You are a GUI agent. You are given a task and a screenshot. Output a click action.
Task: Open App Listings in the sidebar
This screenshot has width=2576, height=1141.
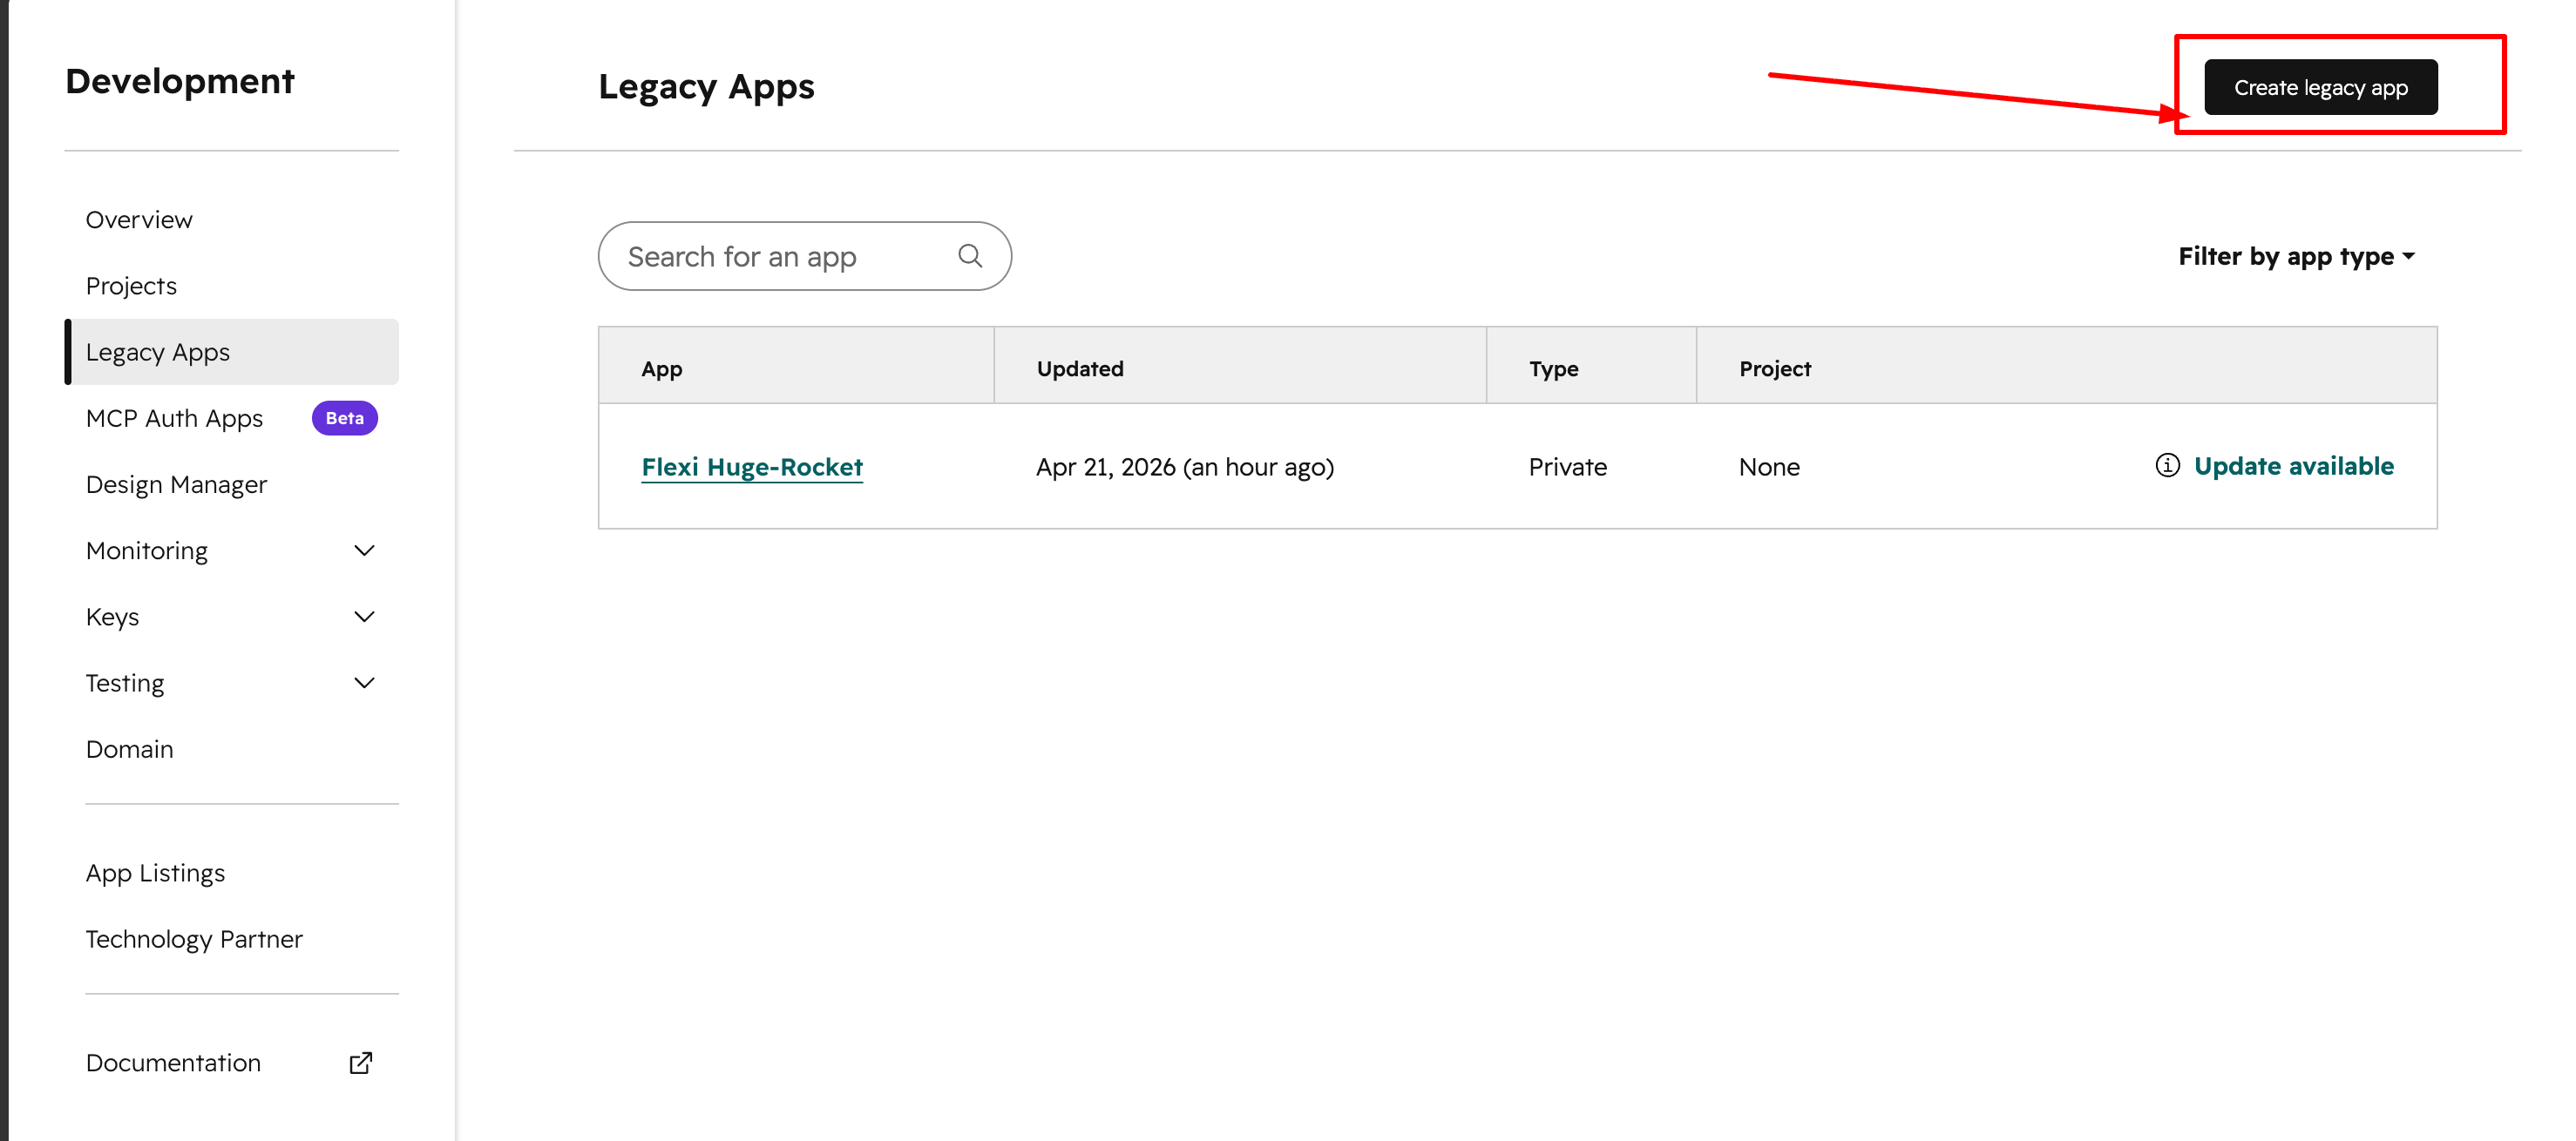(155, 872)
